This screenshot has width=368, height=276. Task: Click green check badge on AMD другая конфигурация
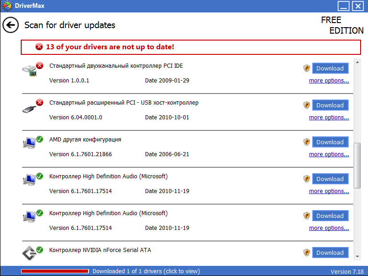tap(40, 139)
